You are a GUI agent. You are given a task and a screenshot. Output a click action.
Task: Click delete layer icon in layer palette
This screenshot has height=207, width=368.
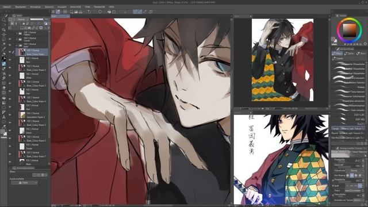coord(48,28)
